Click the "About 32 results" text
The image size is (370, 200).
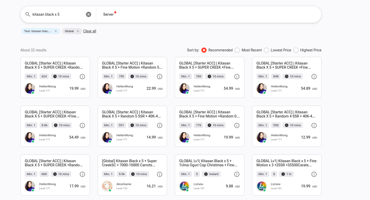coord(34,50)
